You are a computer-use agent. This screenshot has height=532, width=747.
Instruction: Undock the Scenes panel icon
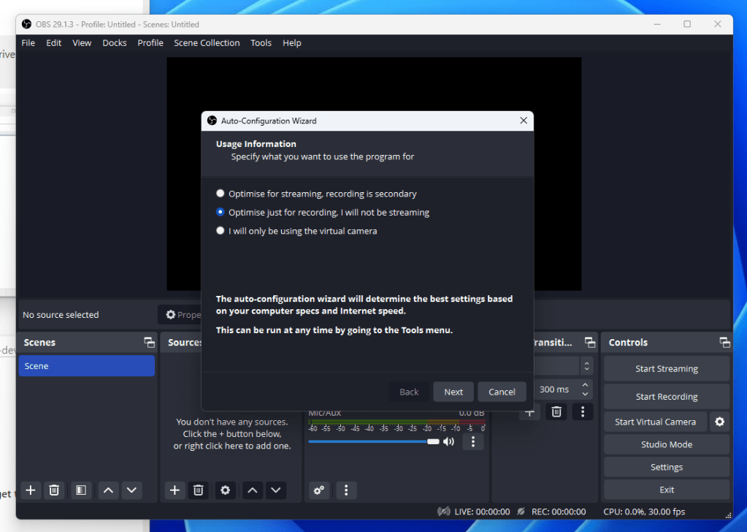pyautogui.click(x=149, y=342)
